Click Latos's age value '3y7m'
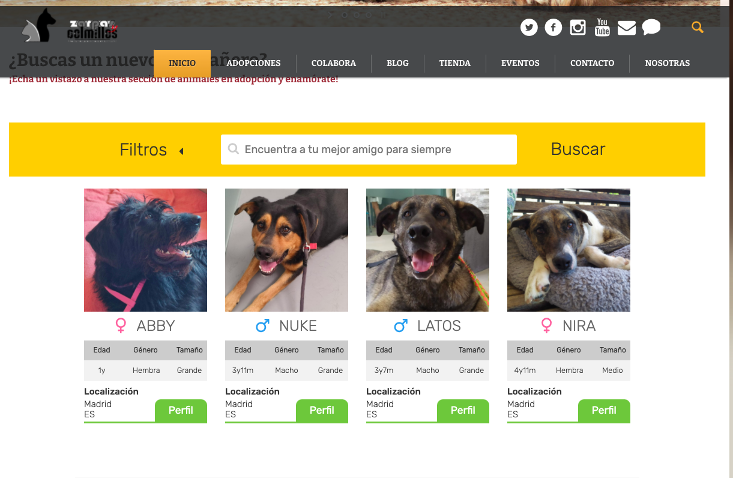This screenshot has width=733, height=478. click(384, 371)
